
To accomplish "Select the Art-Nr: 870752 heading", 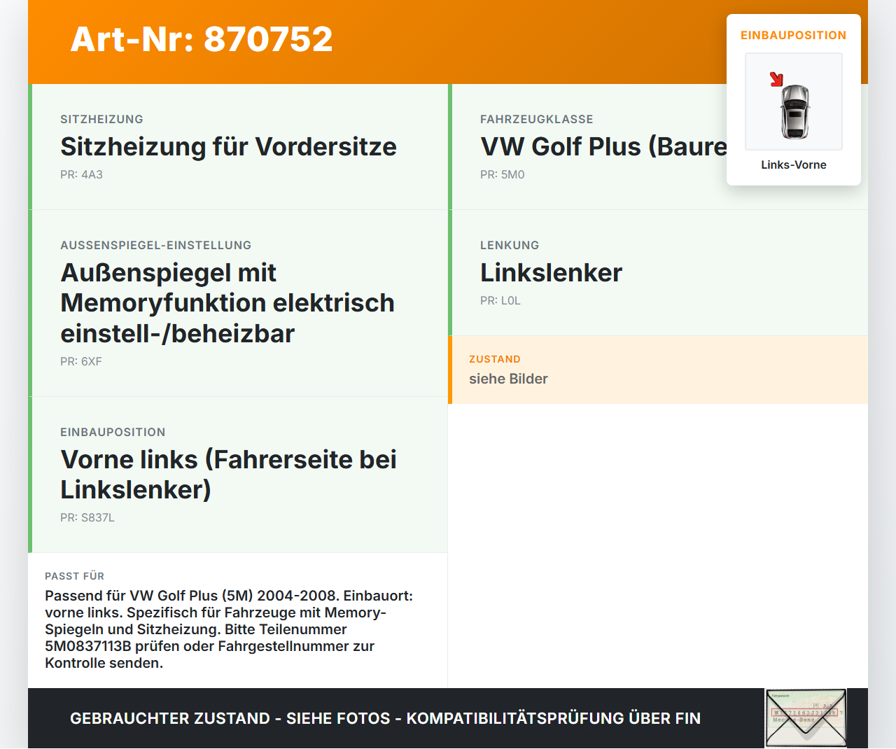I will [202, 39].
